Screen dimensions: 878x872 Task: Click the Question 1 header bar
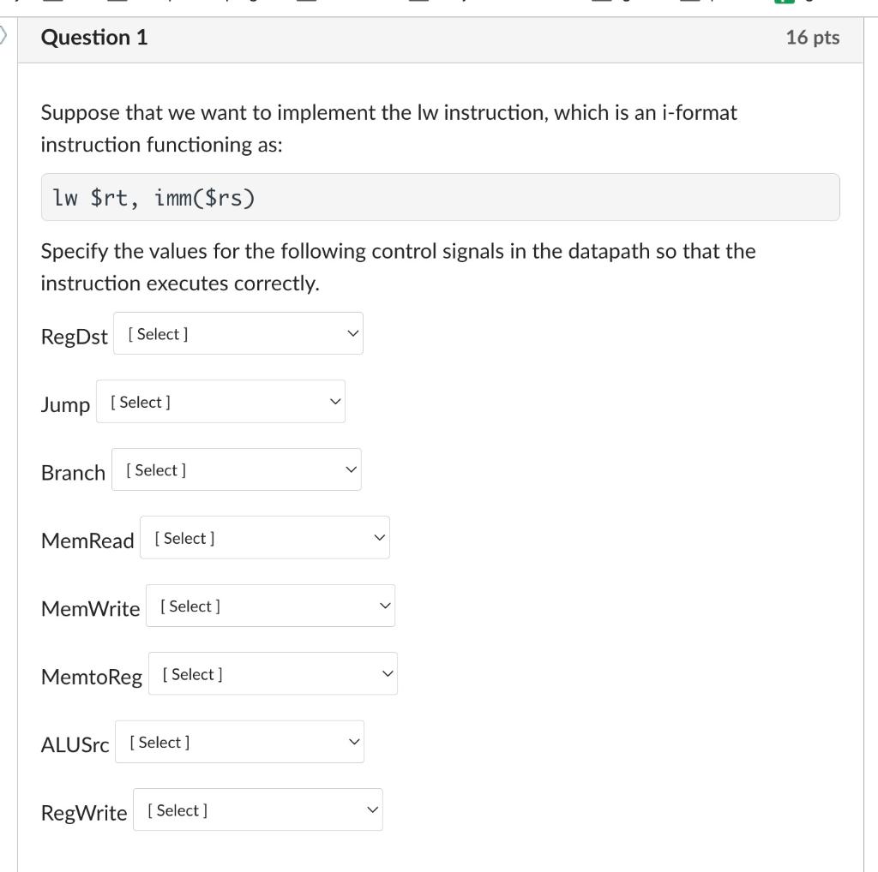click(x=439, y=38)
